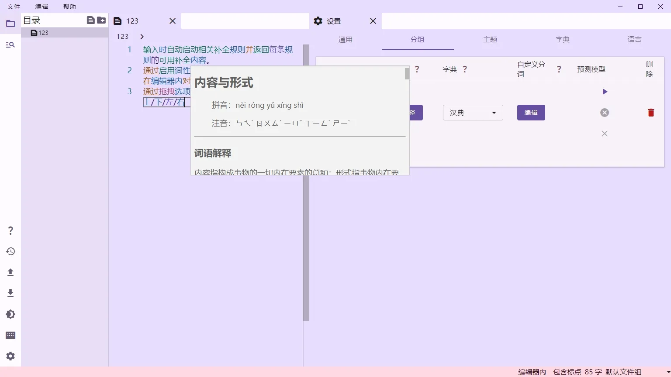Open the history clock sidebar icon
This screenshot has height=377, width=671.
point(10,251)
